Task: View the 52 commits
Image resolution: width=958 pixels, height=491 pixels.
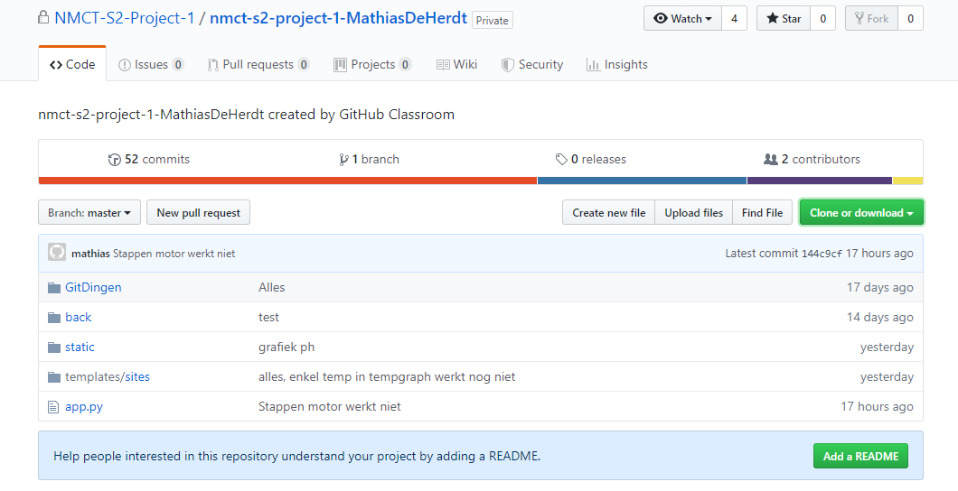Action: tap(149, 159)
